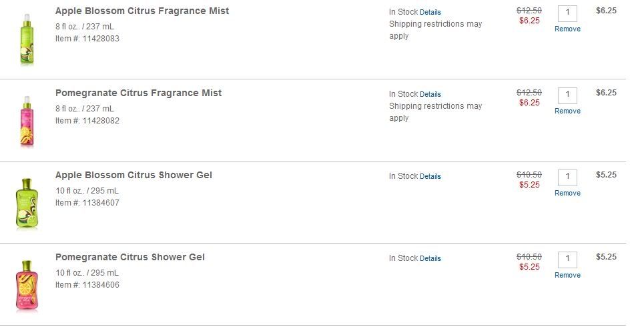The width and height of the screenshot is (632, 327).
Task: Open Apple Blossom Citrus Fragrance Mist product title
Action: click(x=142, y=11)
